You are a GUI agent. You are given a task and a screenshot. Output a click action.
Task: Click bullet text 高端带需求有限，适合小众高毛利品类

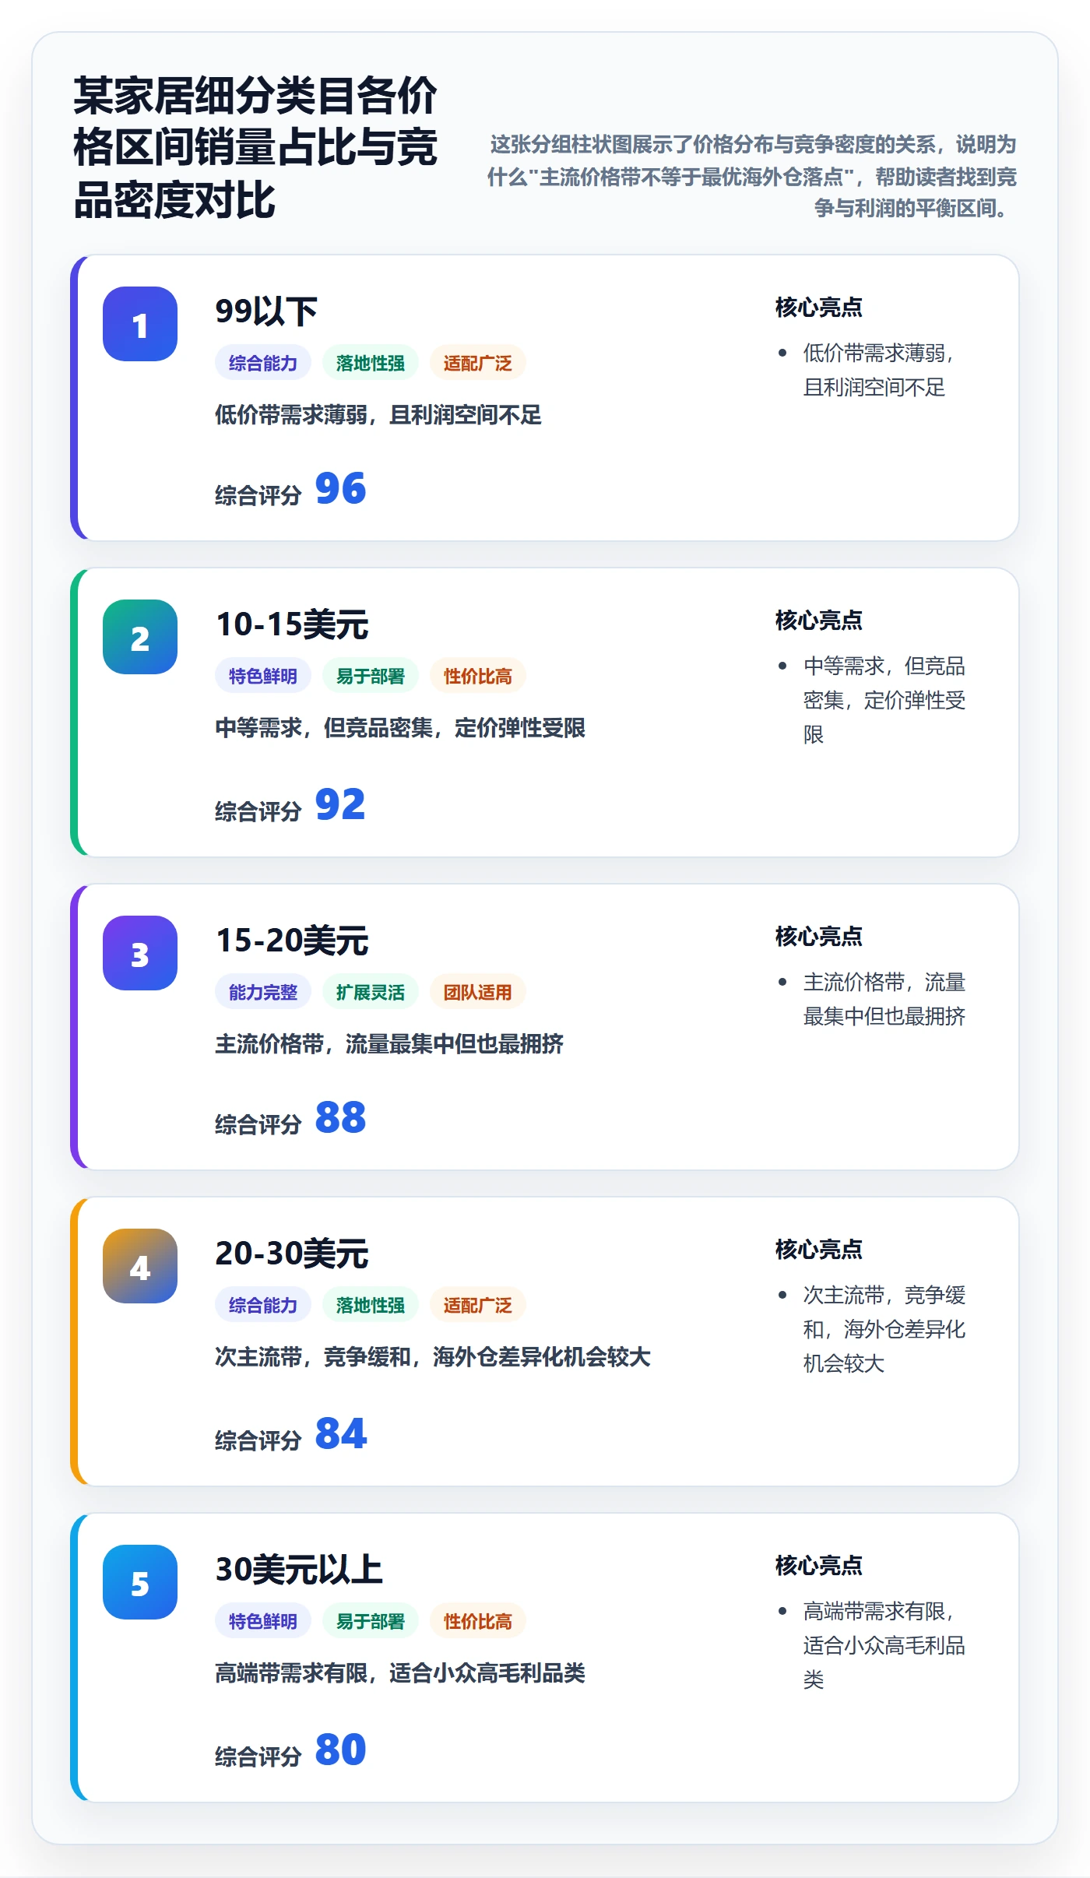884,1645
